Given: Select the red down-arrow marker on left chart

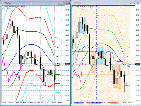Looking at the screenshot, I should pyautogui.click(x=35, y=56).
